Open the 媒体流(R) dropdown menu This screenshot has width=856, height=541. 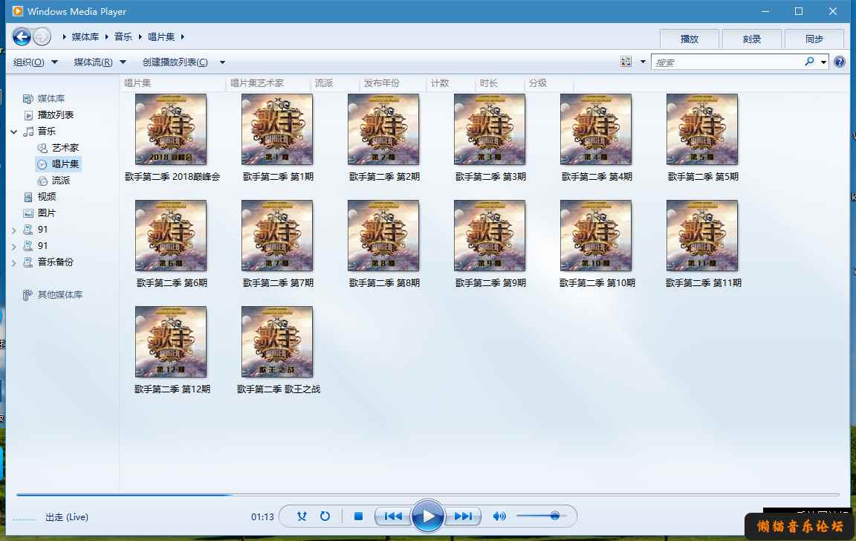pyautogui.click(x=100, y=62)
